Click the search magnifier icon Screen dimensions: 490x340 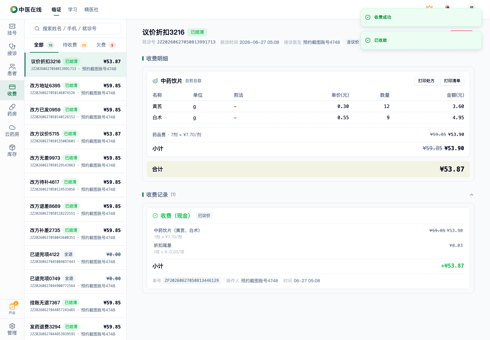click(37, 29)
